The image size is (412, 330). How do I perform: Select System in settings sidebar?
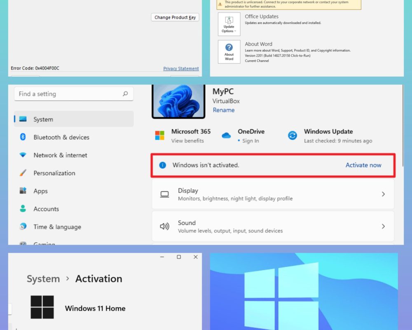click(74, 119)
